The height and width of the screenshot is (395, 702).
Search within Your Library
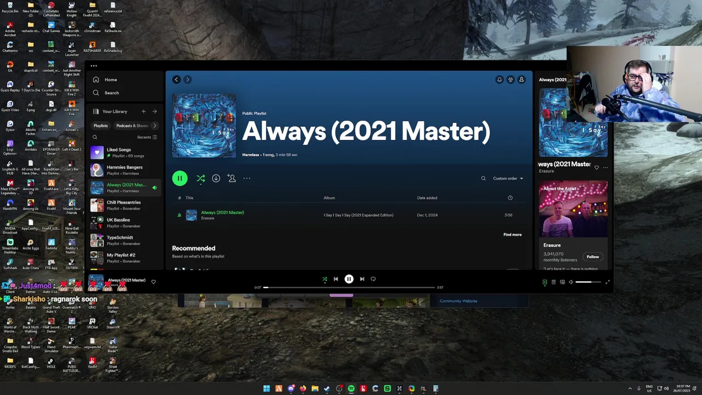[95, 137]
